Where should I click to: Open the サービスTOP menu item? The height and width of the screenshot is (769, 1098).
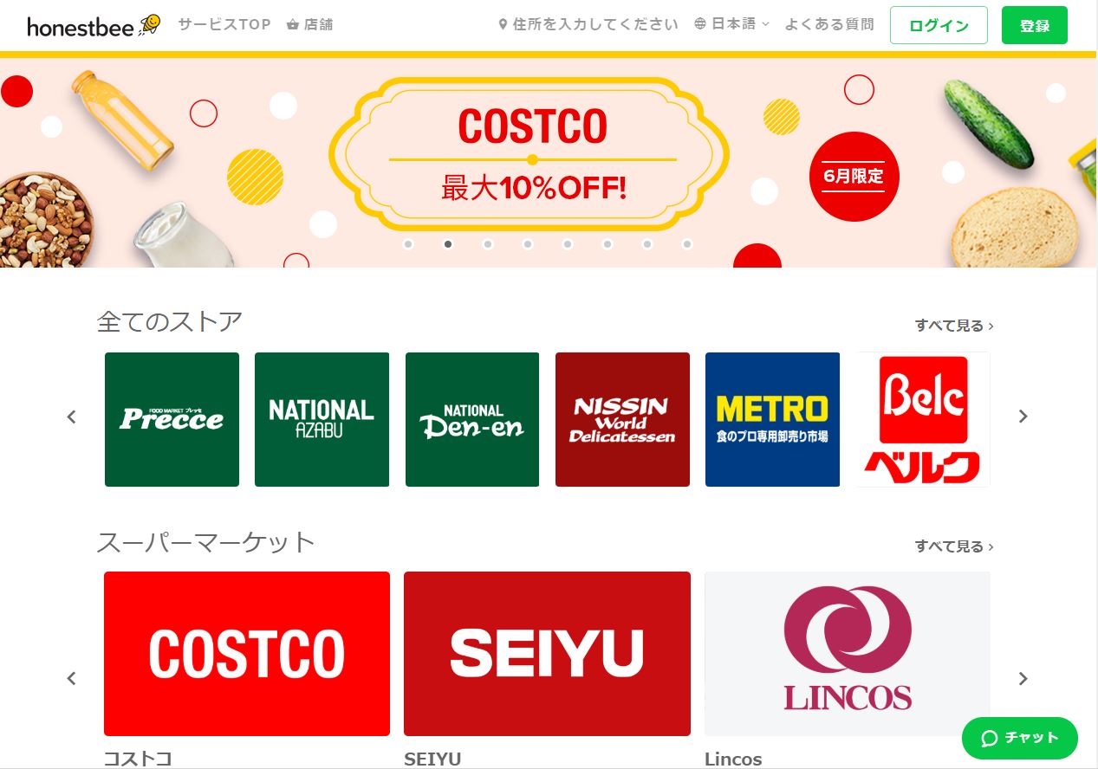224,24
